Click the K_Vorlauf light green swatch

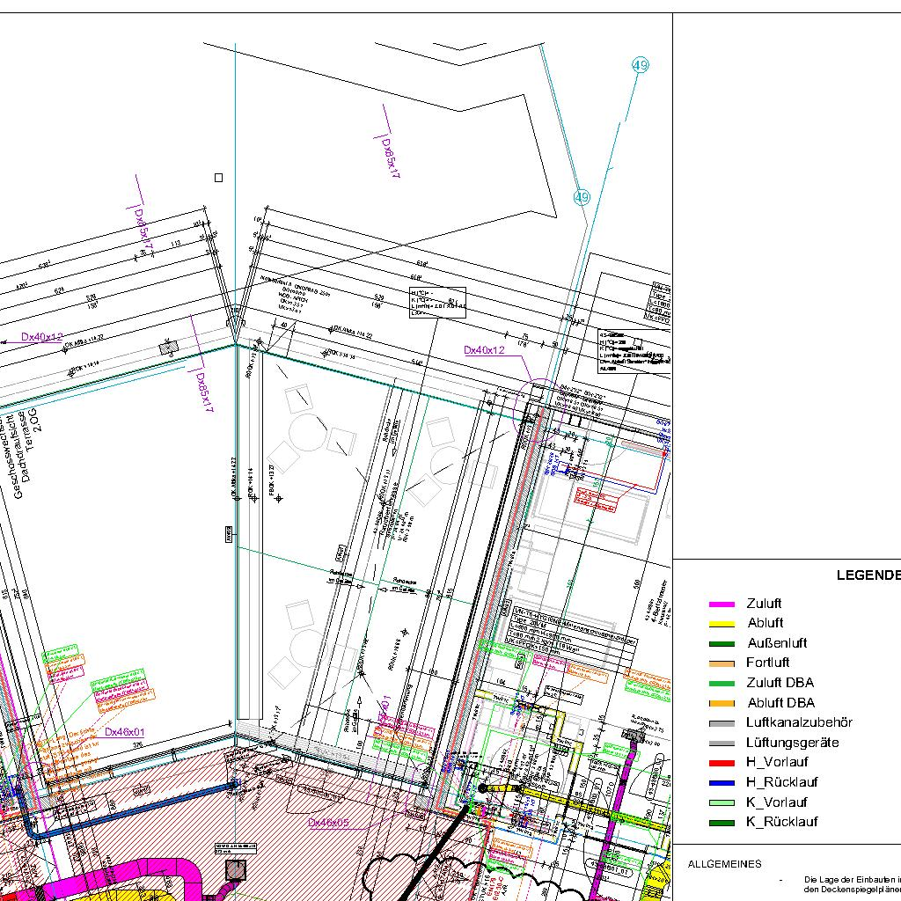click(x=722, y=802)
